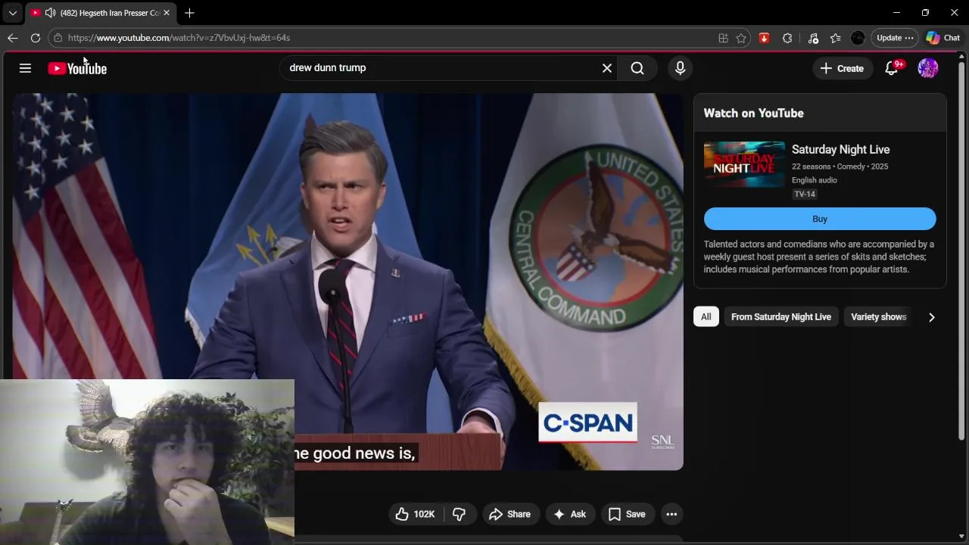The height and width of the screenshot is (545, 969).
Task: Buy Saturday Night Live season
Action: pyautogui.click(x=820, y=219)
